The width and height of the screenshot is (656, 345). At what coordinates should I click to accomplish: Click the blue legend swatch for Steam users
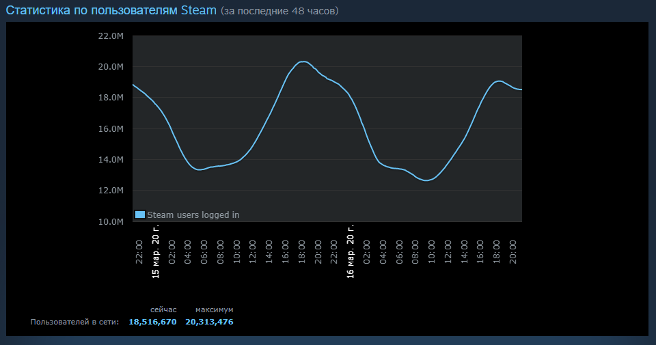[139, 215]
